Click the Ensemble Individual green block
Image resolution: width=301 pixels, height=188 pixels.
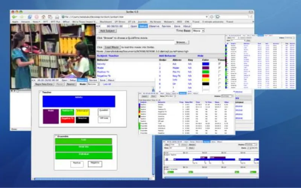(x=84, y=156)
